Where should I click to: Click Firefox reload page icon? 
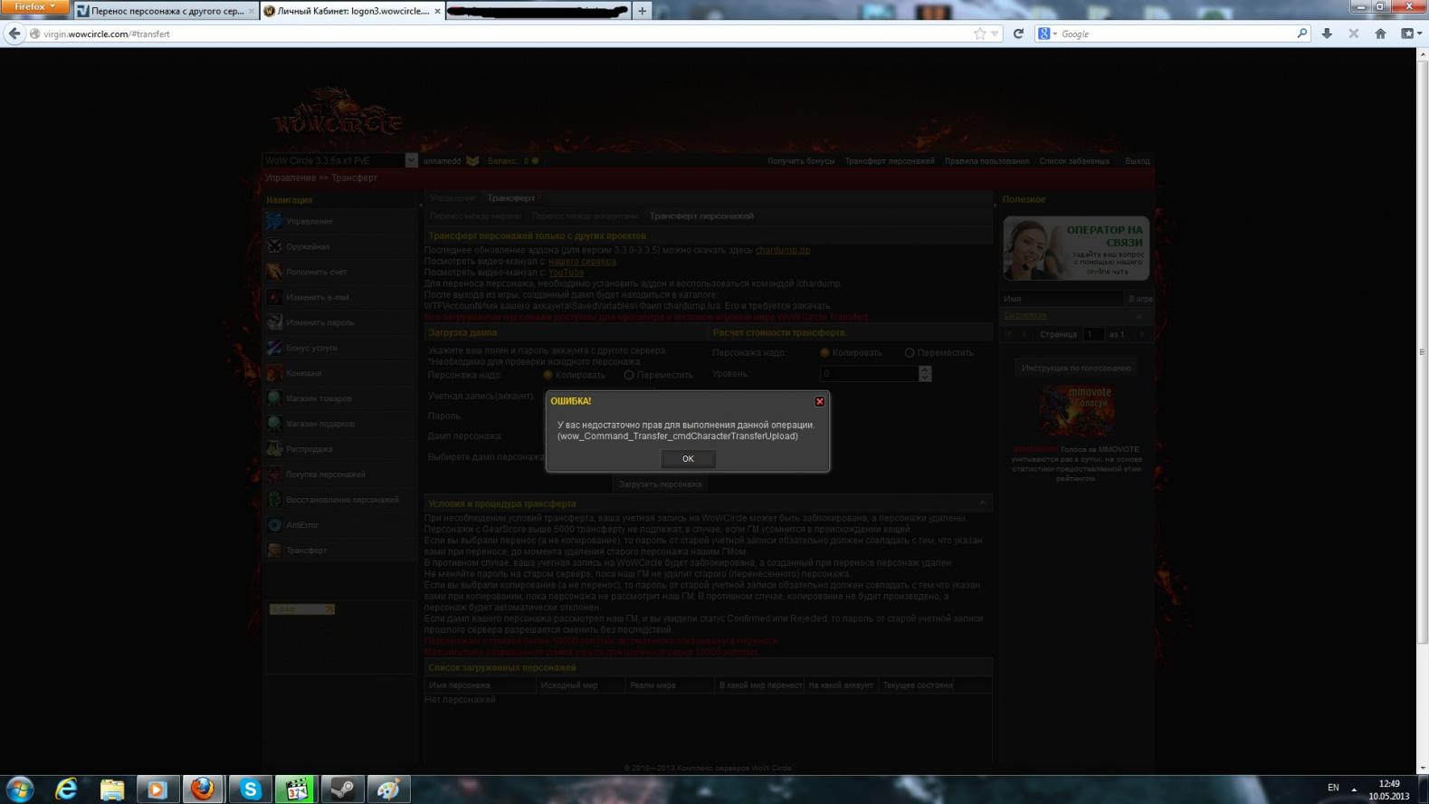[1018, 33]
